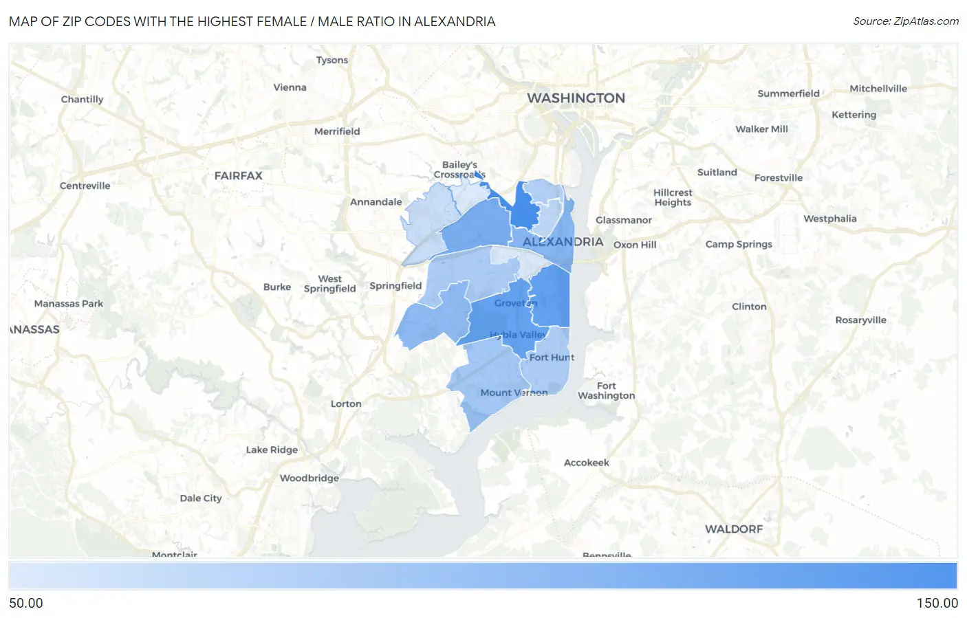Click the Rosaryville label
This screenshot has width=967, height=618.
click(x=860, y=320)
